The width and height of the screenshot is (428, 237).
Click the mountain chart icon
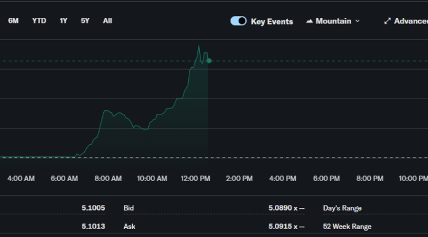coord(309,21)
